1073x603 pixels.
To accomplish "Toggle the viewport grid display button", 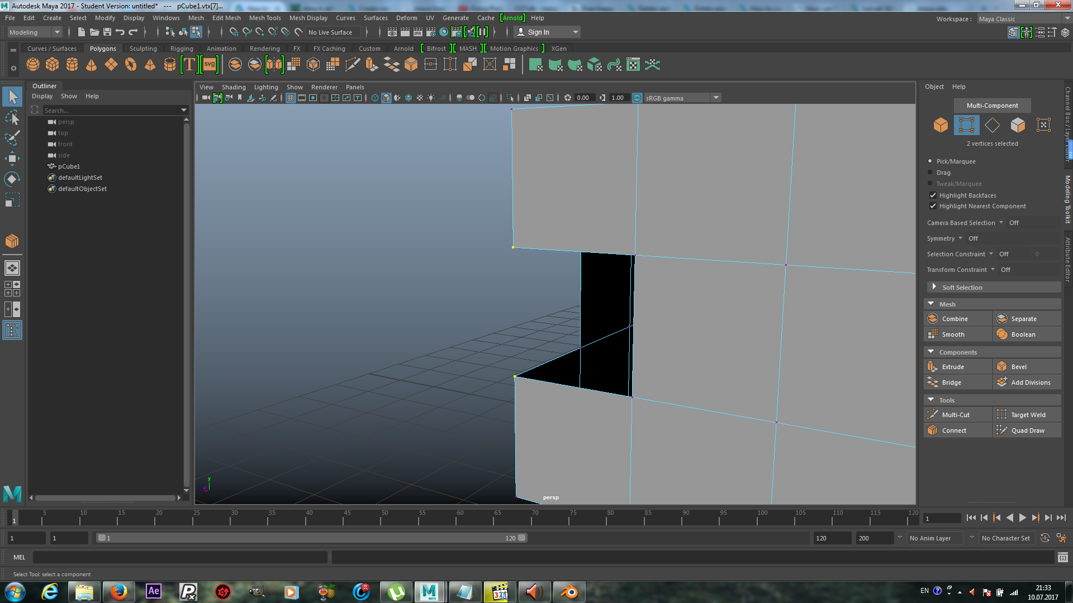I will pyautogui.click(x=291, y=98).
